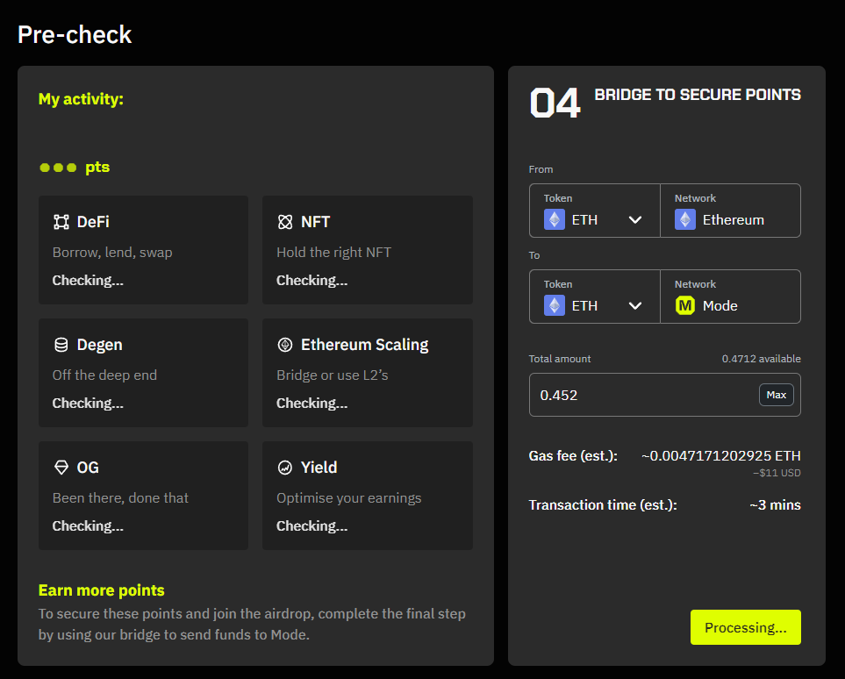The height and width of the screenshot is (679, 845).
Task: Click the From network Ethereum logo
Action: [x=685, y=219]
